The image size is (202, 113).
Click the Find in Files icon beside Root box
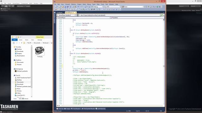(123, 7)
